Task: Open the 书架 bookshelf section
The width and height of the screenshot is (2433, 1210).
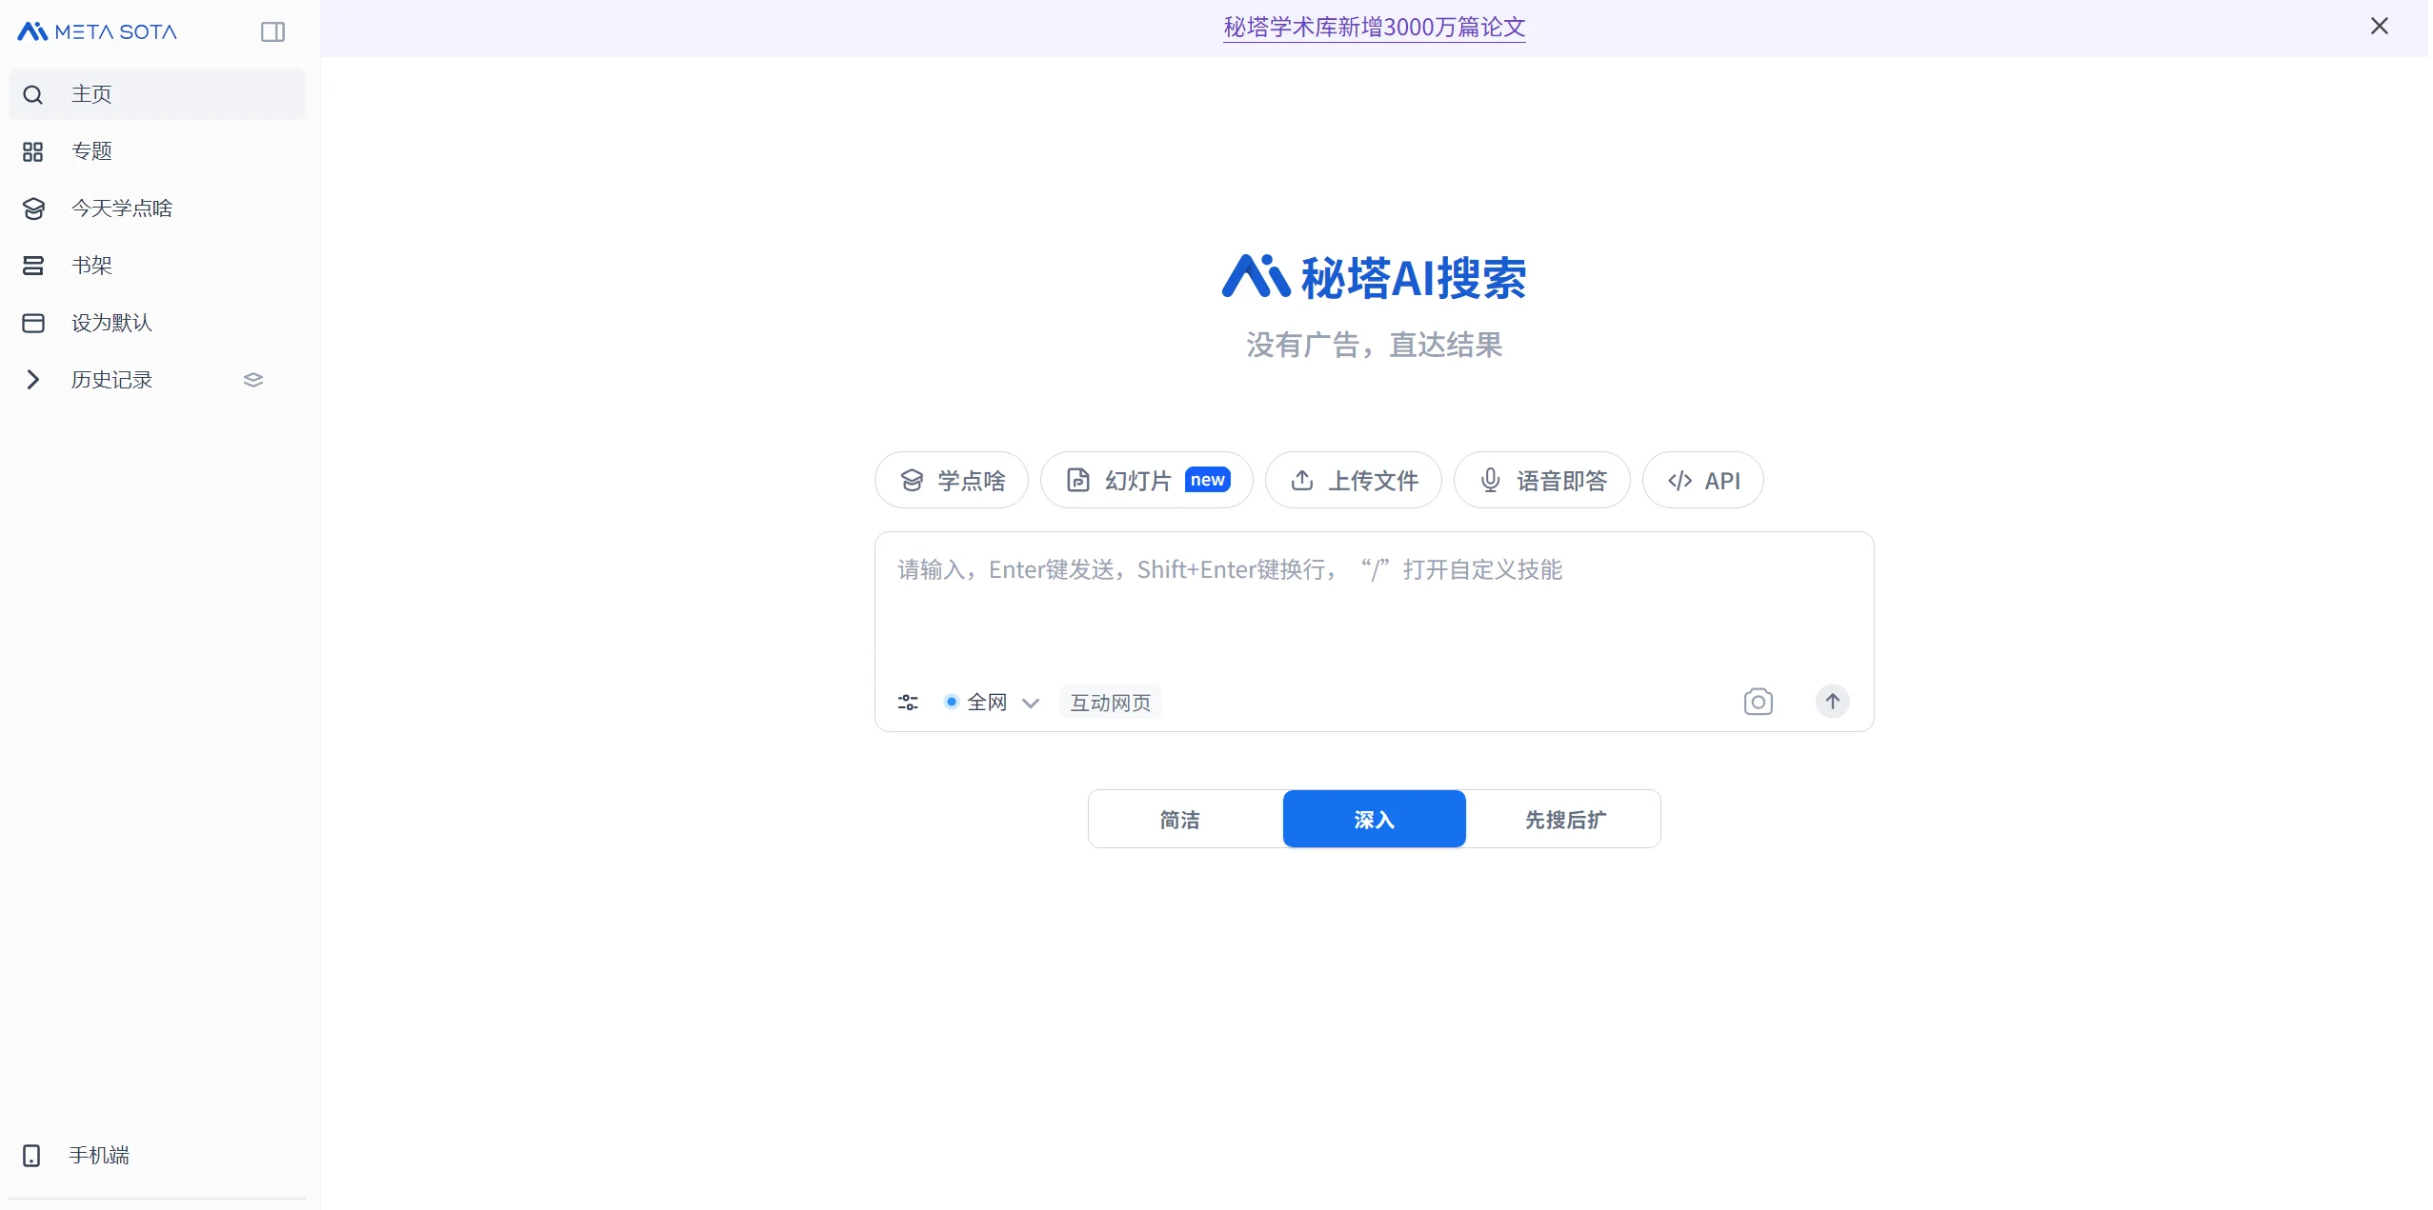Action: pos(91,265)
